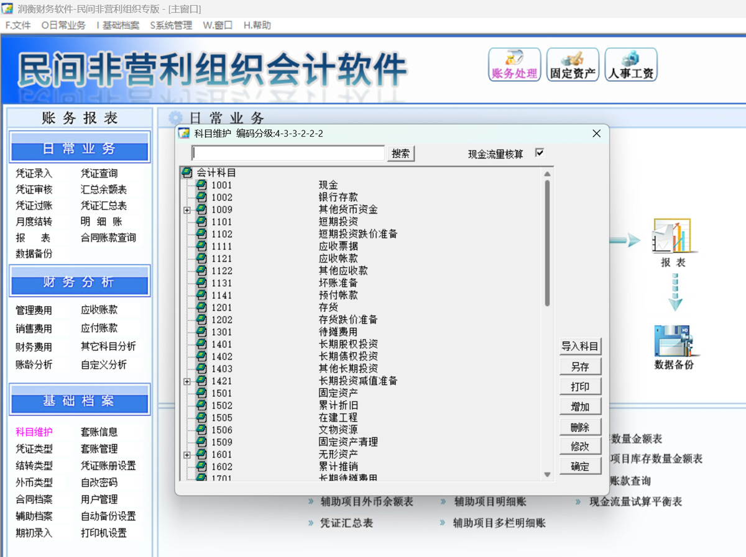This screenshot has height=557, width=746.
Task: Click the 报表 chart icon
Action: [673, 237]
